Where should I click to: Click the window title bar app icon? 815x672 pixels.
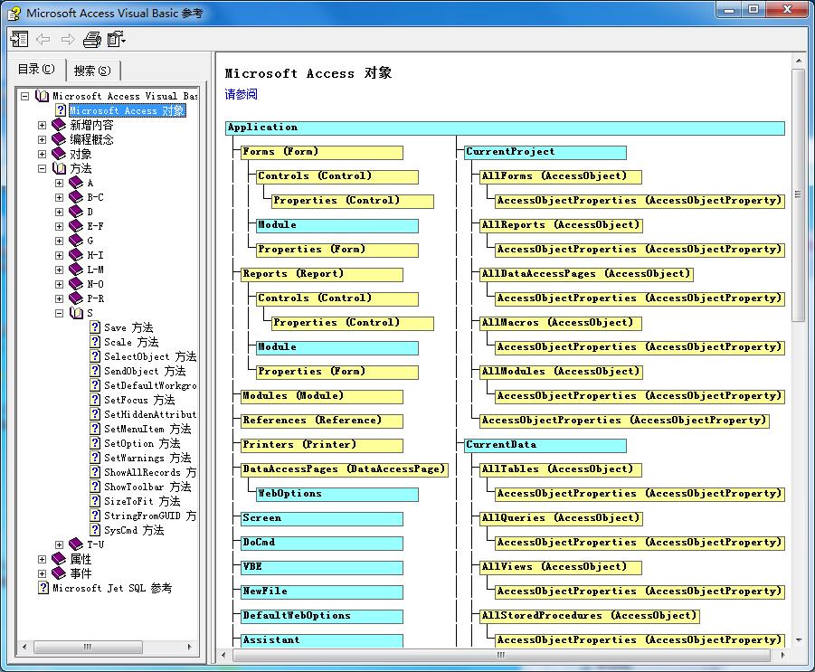(x=14, y=13)
